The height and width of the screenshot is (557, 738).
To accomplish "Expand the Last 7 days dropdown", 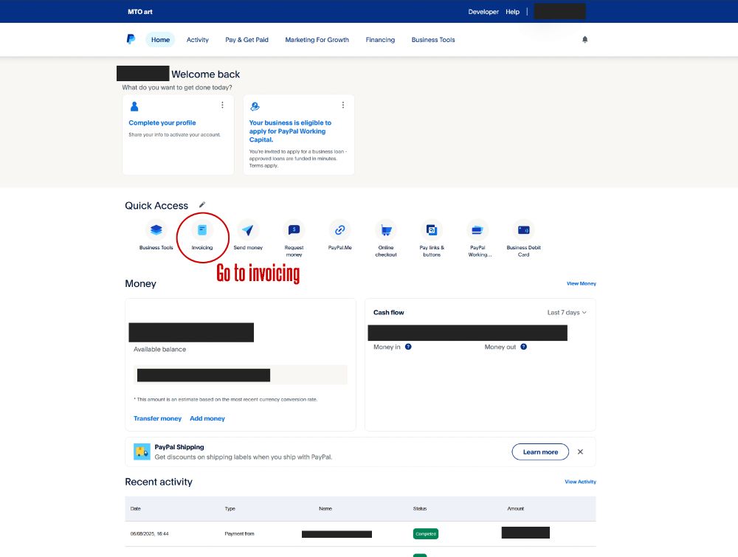I will pos(567,312).
